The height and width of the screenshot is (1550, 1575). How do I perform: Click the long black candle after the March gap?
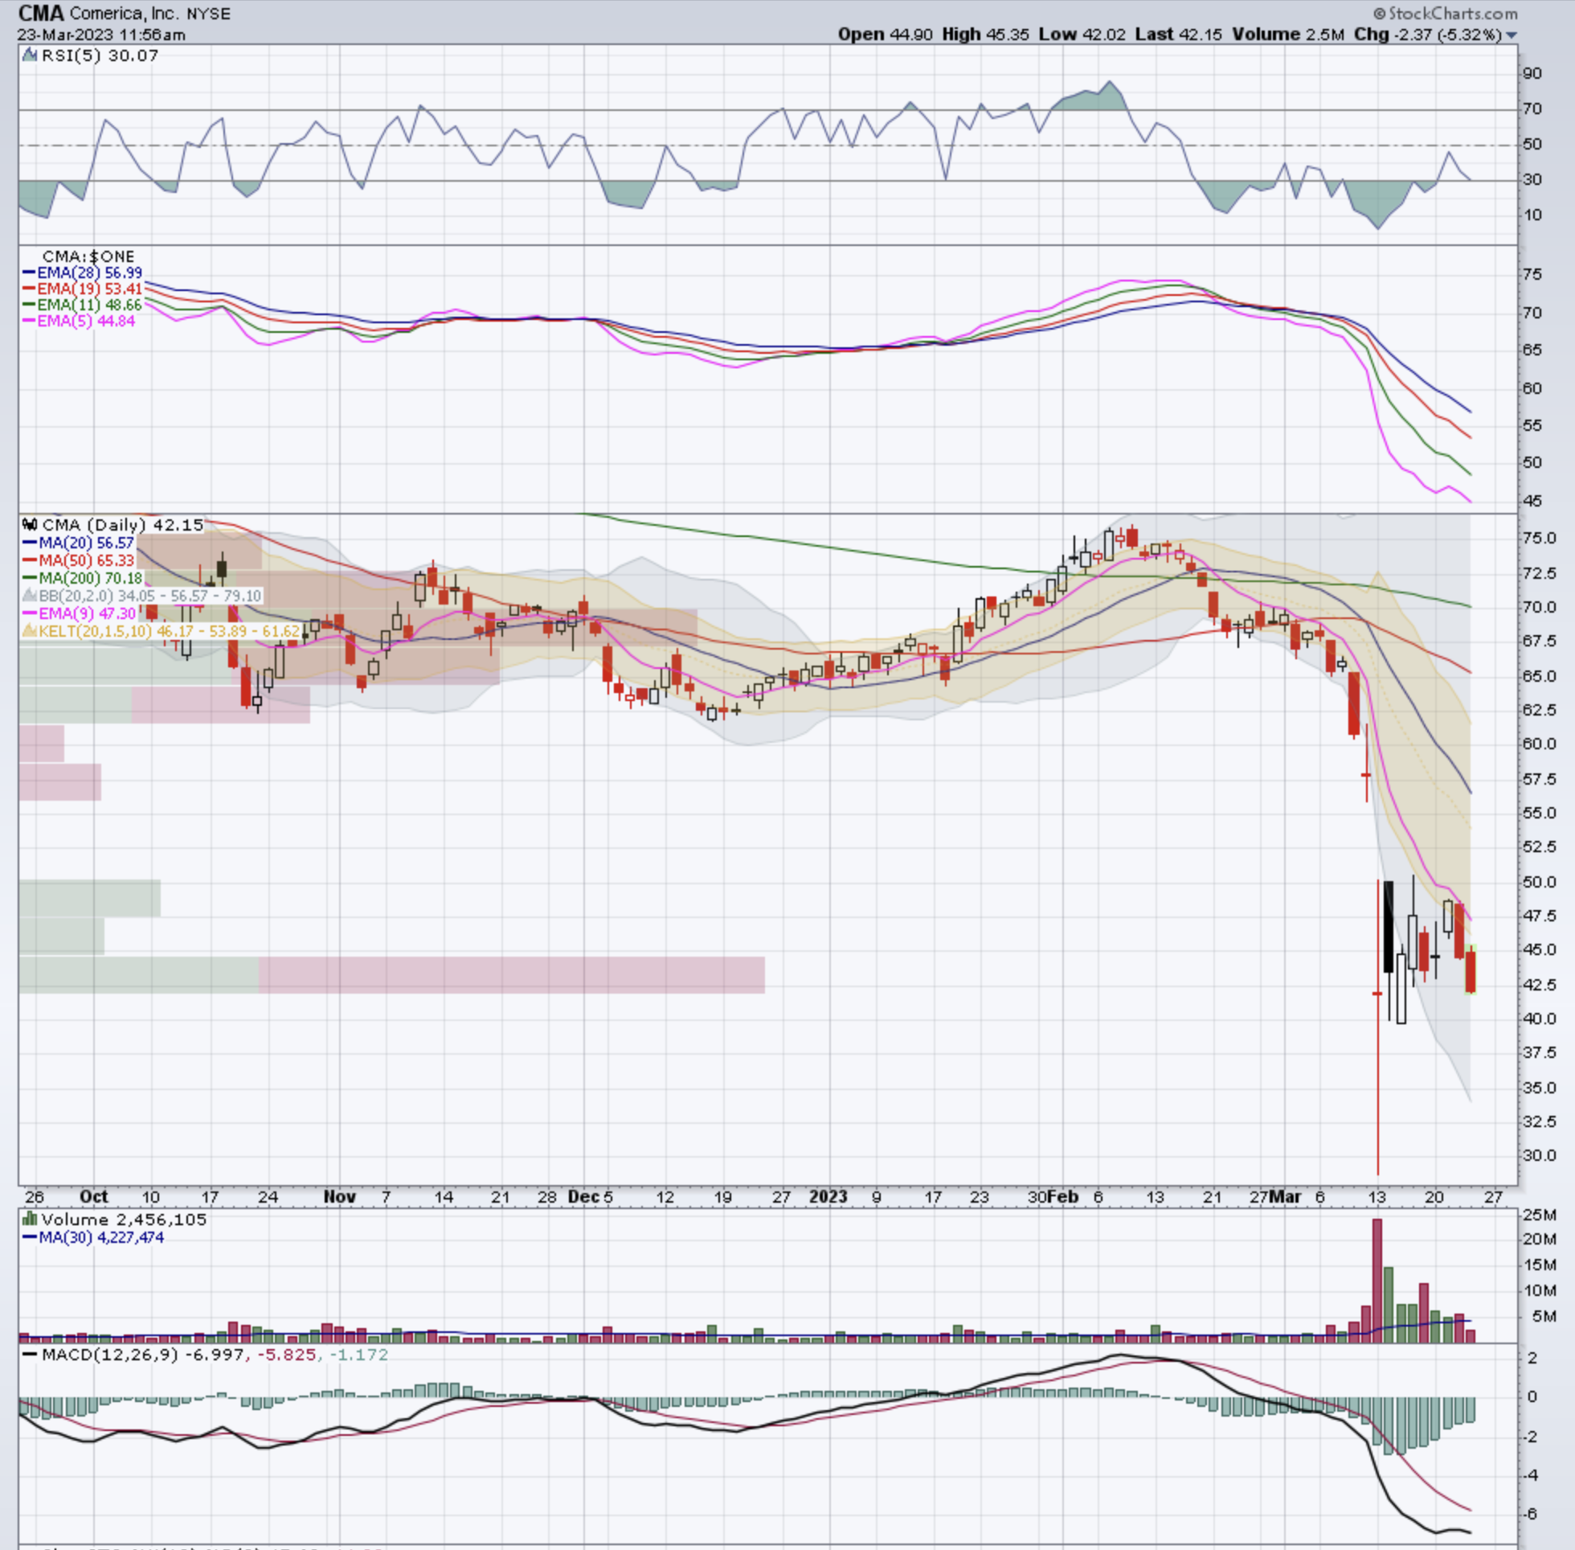pyautogui.click(x=1388, y=926)
